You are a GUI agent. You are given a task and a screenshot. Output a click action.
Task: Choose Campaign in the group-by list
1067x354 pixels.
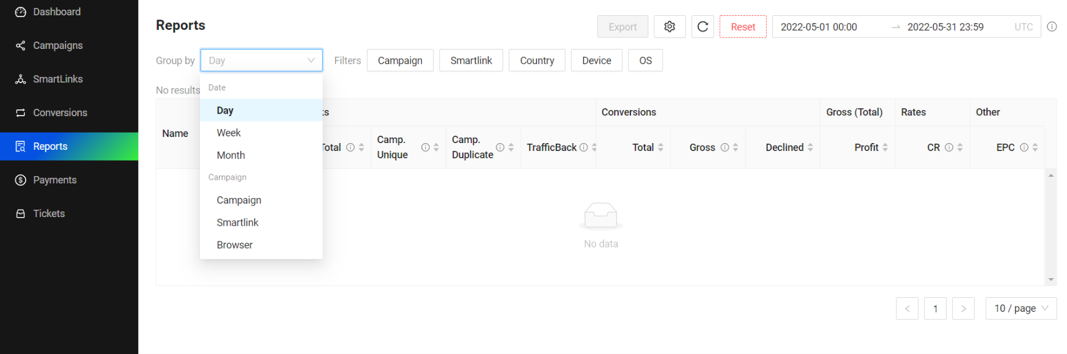point(261,200)
